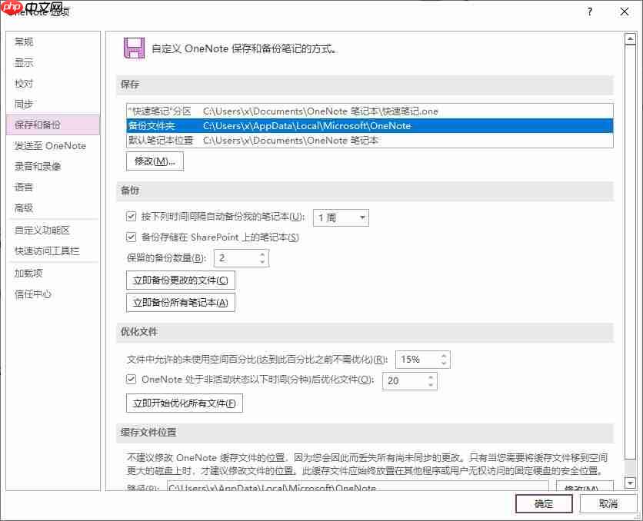Toggle optimize files when inactive checkbox
Viewport: 643px width, 521px height.
132,380
